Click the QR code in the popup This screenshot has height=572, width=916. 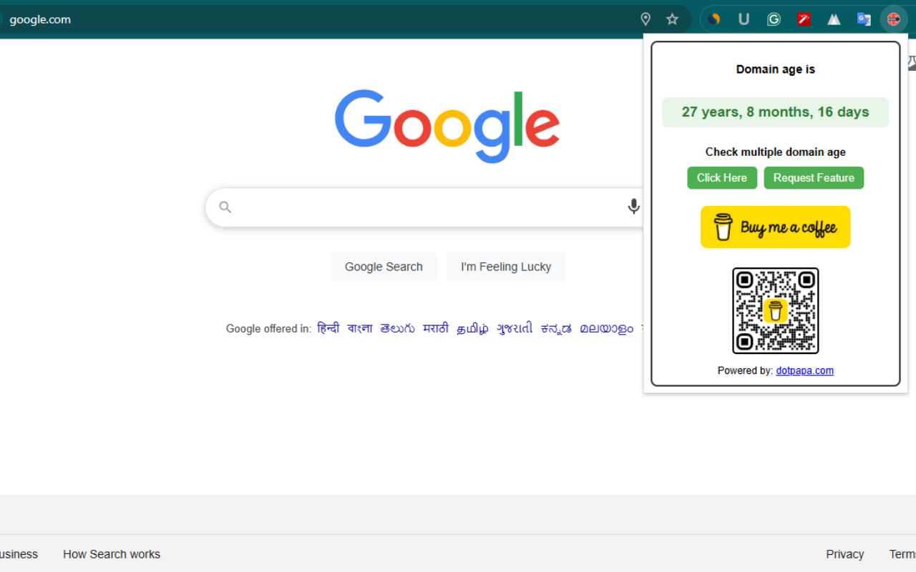pos(775,310)
